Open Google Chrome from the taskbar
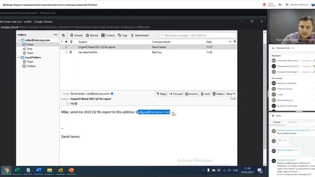The image size is (315, 177). coord(6,171)
